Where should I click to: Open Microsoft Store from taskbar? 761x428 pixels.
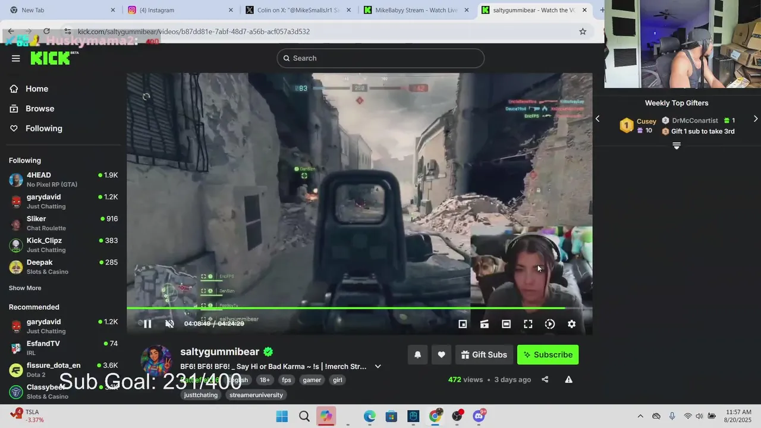(x=391, y=416)
